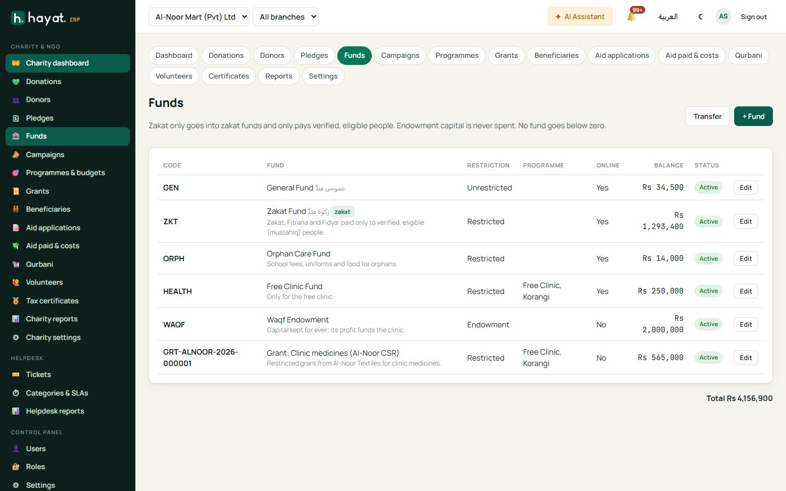The height and width of the screenshot is (491, 786).
Task: Add a new fund with +Fund
Action: point(753,116)
